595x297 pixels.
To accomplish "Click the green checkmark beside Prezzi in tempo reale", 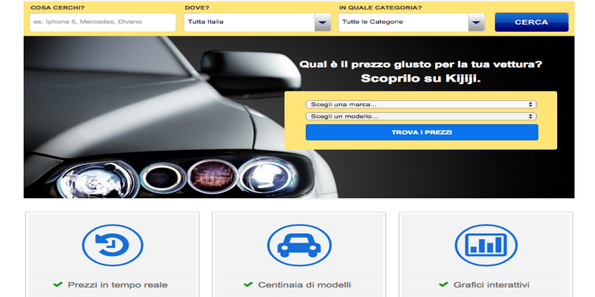I will (x=58, y=284).
